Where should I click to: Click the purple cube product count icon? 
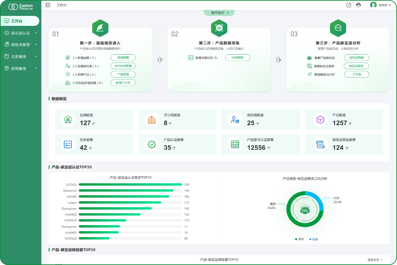pyautogui.click(x=320, y=120)
